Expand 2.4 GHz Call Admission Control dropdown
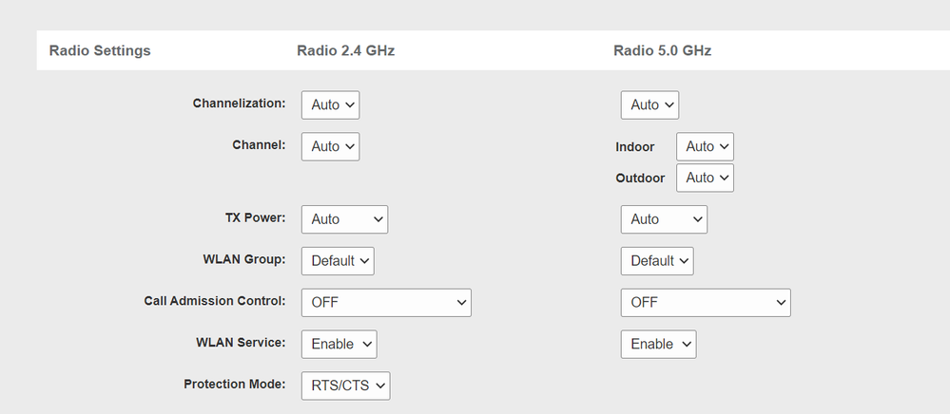Screen dimensions: 950x414 coord(386,303)
